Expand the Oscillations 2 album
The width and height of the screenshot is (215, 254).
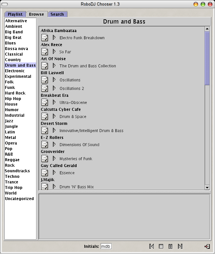tap(54, 88)
